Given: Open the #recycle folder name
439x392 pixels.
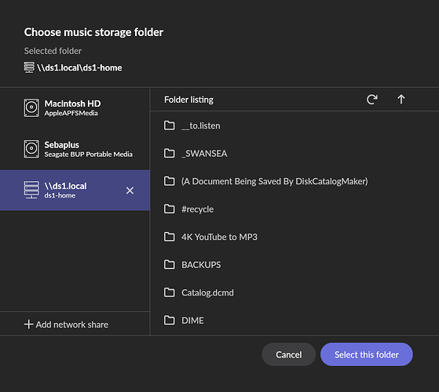Looking at the screenshot, I should coord(197,209).
